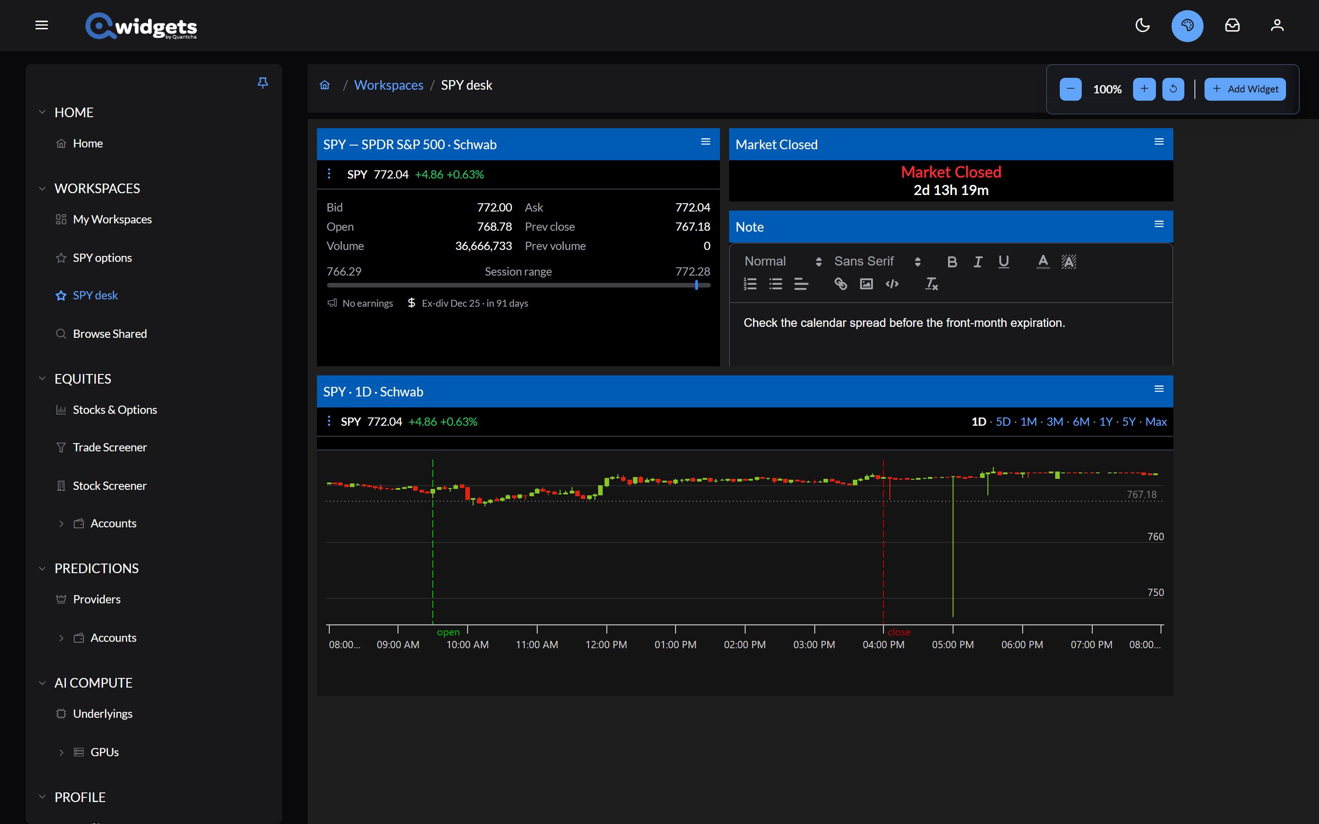Open the SPY quote widget menu
Screen dimensions: 1319x824
tap(705, 142)
